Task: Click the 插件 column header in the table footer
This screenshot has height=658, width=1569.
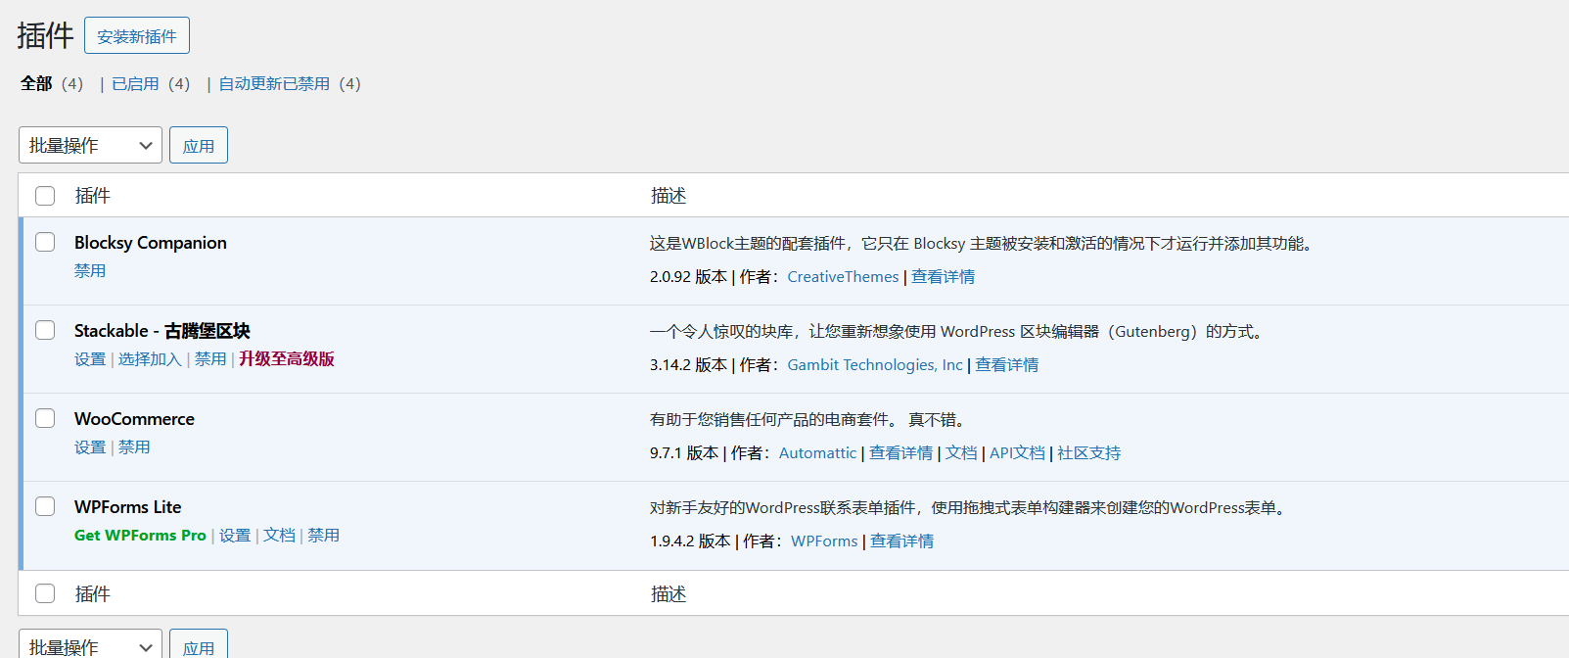Action: pos(93,593)
